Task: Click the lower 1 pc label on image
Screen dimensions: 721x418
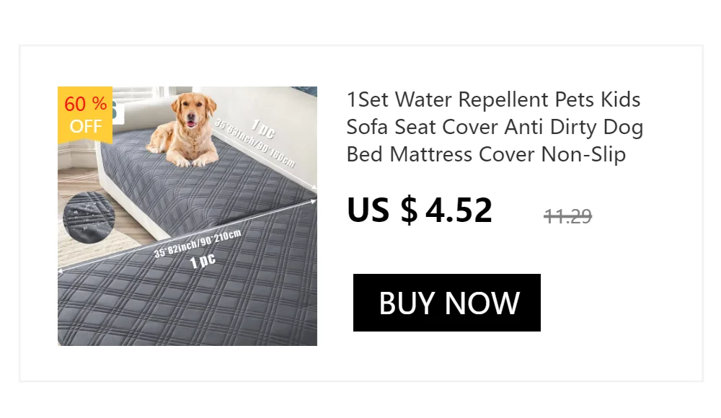Action: (x=203, y=261)
